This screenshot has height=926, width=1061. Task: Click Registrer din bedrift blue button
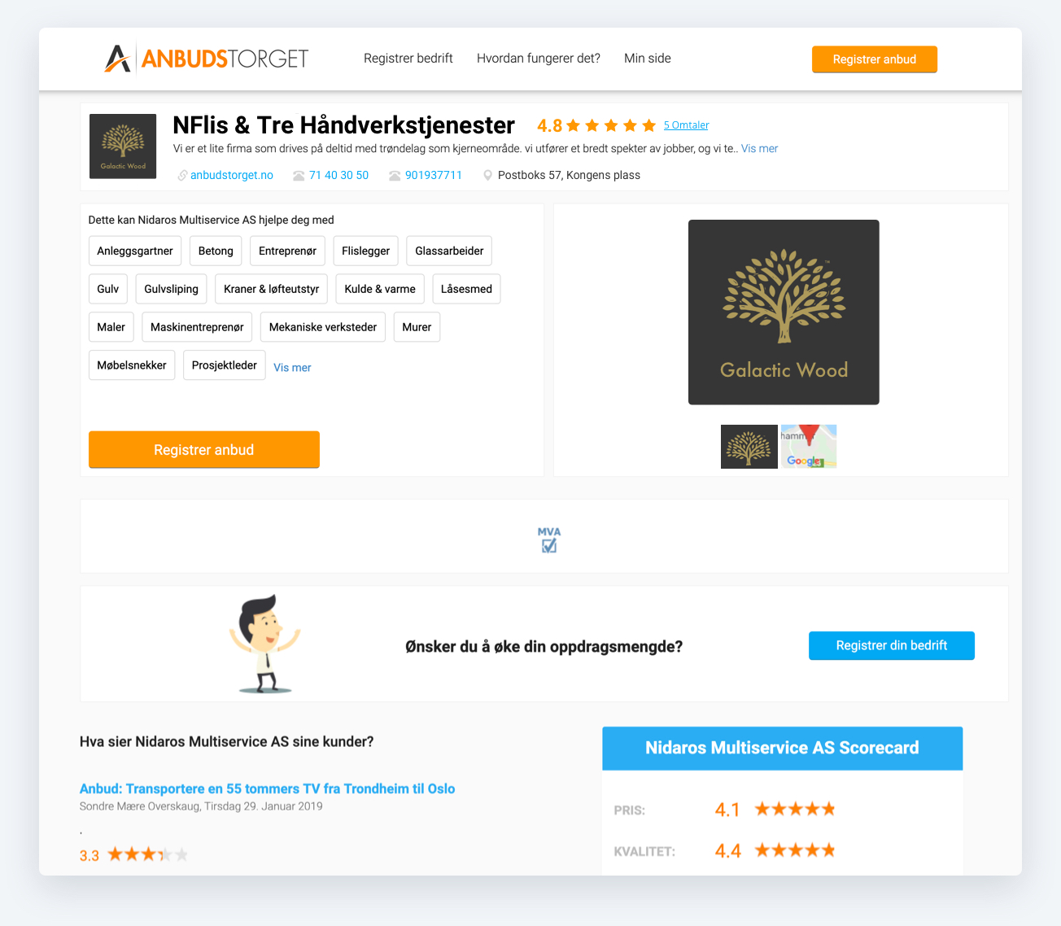(x=892, y=645)
